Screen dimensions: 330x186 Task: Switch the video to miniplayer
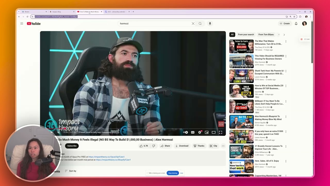point(207,132)
